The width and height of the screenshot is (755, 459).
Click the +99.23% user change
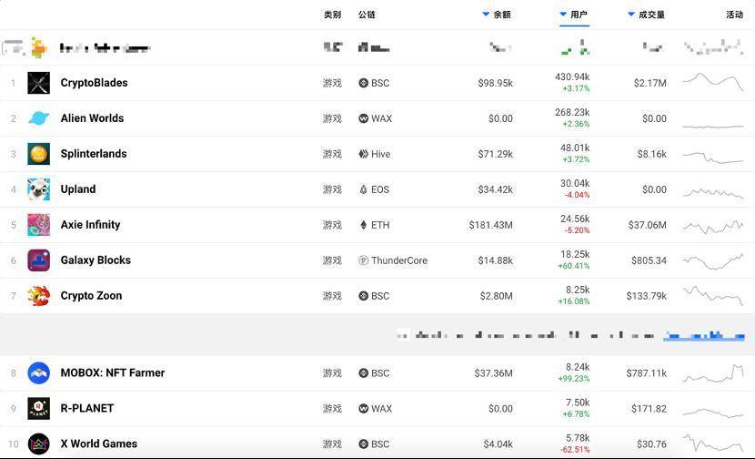[x=573, y=379]
